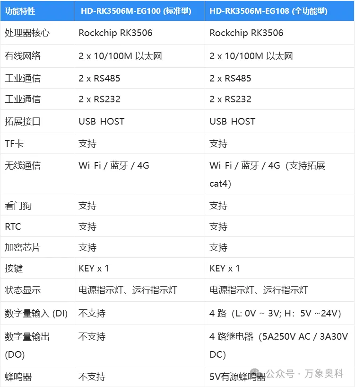
Task: Click the 加密芯片 row label
Action: (23, 247)
